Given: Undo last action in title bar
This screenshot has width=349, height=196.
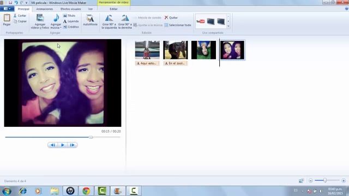Looking at the screenshot, I should coord(16,3).
